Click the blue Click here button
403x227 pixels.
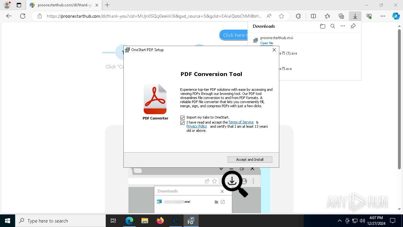[233, 35]
